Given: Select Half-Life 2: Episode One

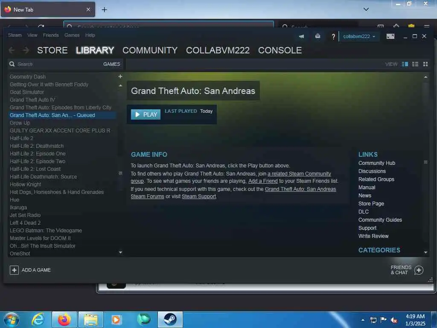Looking at the screenshot, I should point(38,154).
